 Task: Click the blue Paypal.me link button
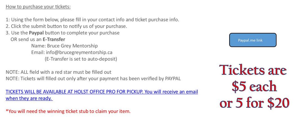253,40
